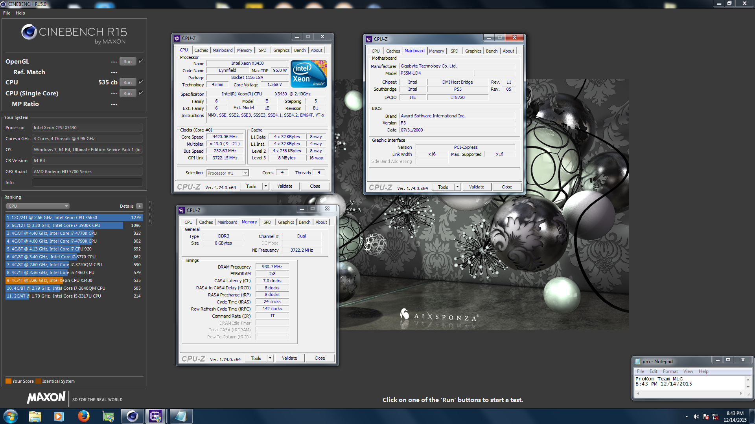Click the network tray icon

(715, 417)
